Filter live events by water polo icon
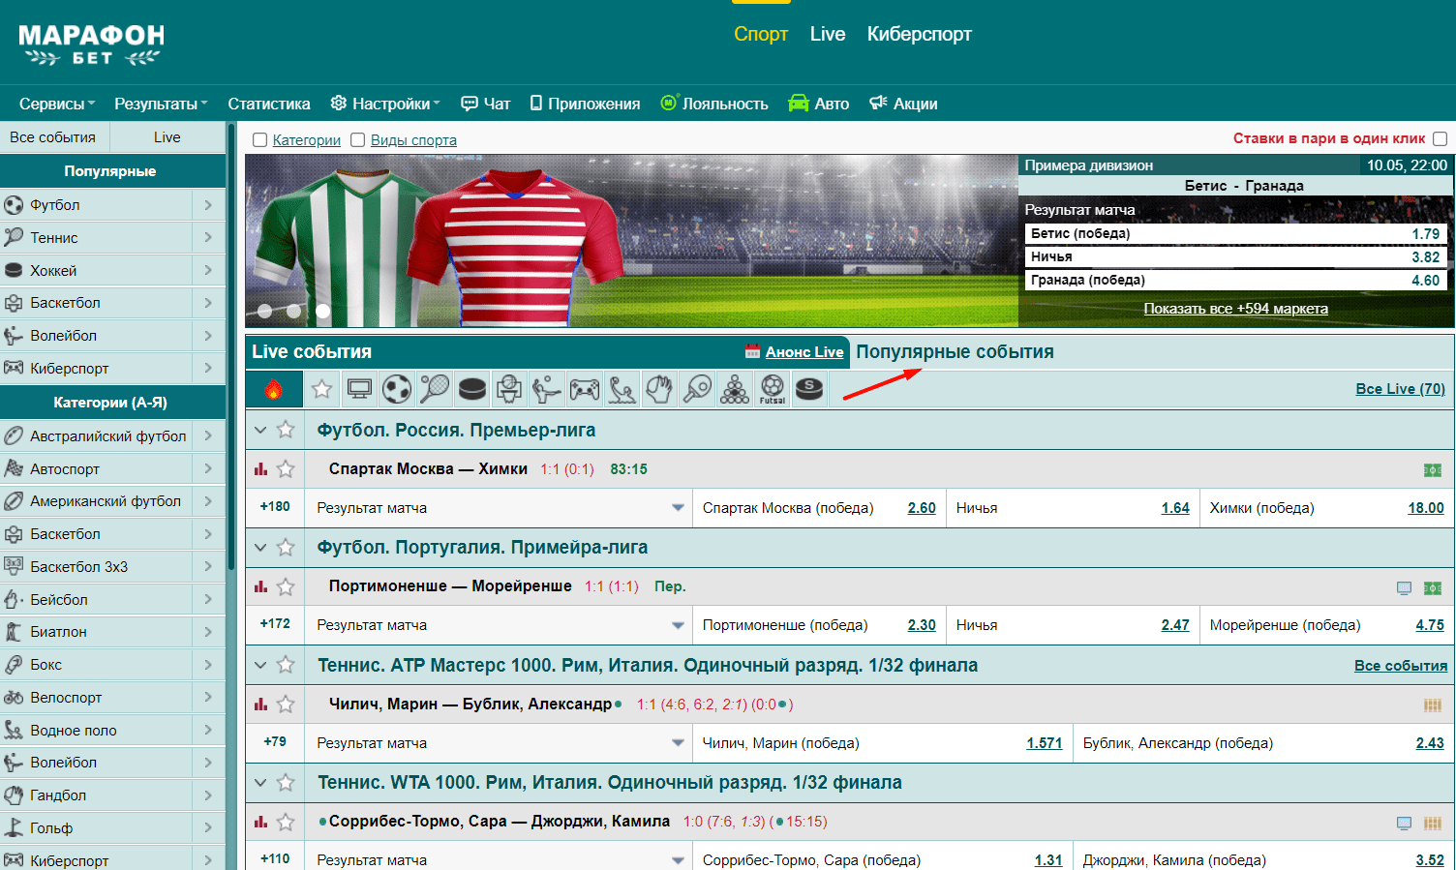This screenshot has height=870, width=1456. coord(622,389)
